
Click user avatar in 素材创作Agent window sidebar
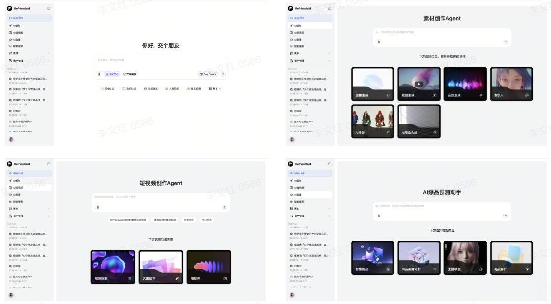click(x=292, y=139)
